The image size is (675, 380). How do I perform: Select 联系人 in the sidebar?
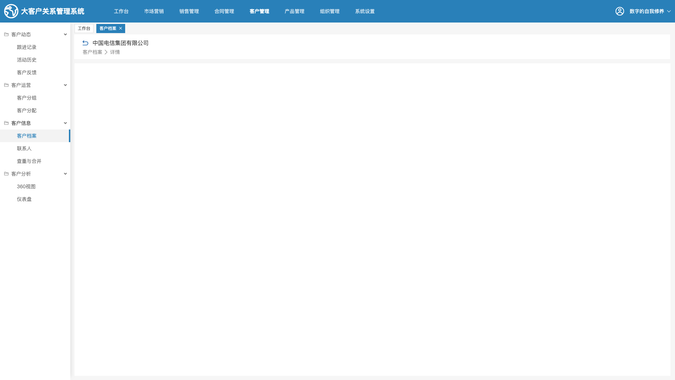pos(24,148)
